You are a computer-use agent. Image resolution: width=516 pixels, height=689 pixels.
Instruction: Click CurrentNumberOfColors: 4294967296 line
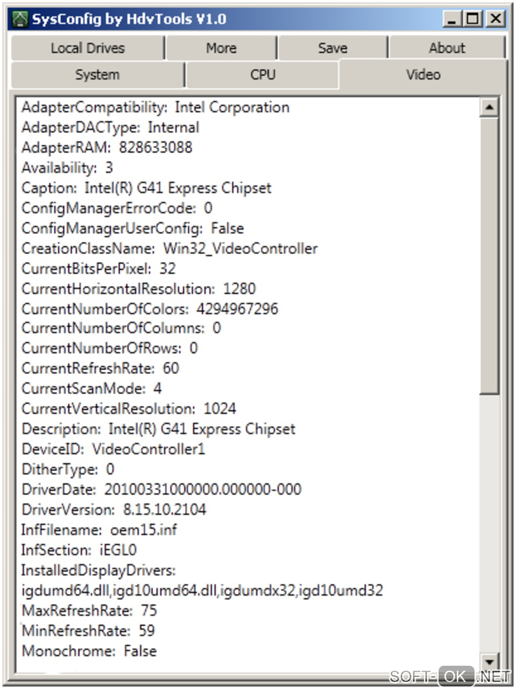coord(150,309)
